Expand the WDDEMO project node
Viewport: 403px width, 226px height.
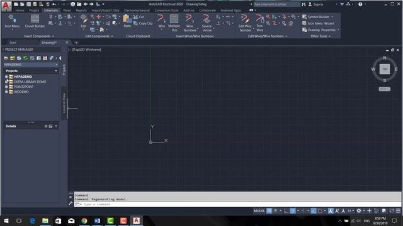point(6,92)
